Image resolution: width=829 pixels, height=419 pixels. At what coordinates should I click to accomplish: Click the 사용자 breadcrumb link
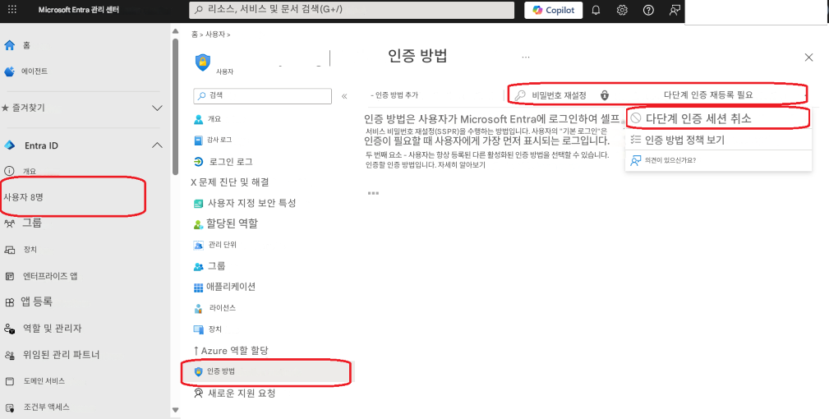(215, 35)
